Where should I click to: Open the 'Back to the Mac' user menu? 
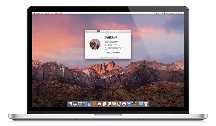click(170, 13)
